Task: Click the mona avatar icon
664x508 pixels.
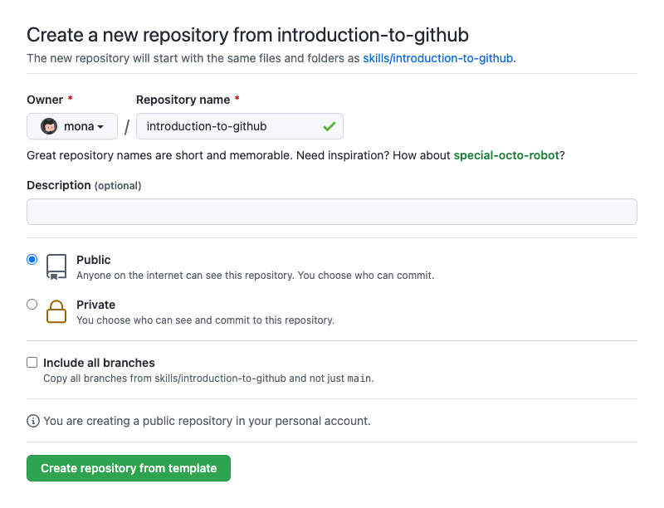Action: [49, 126]
